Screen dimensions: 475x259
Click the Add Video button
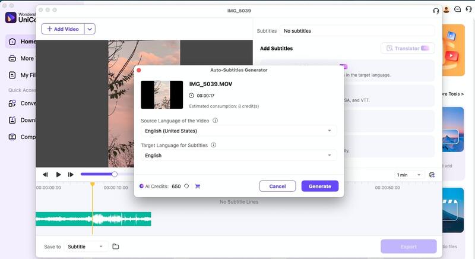coord(63,29)
